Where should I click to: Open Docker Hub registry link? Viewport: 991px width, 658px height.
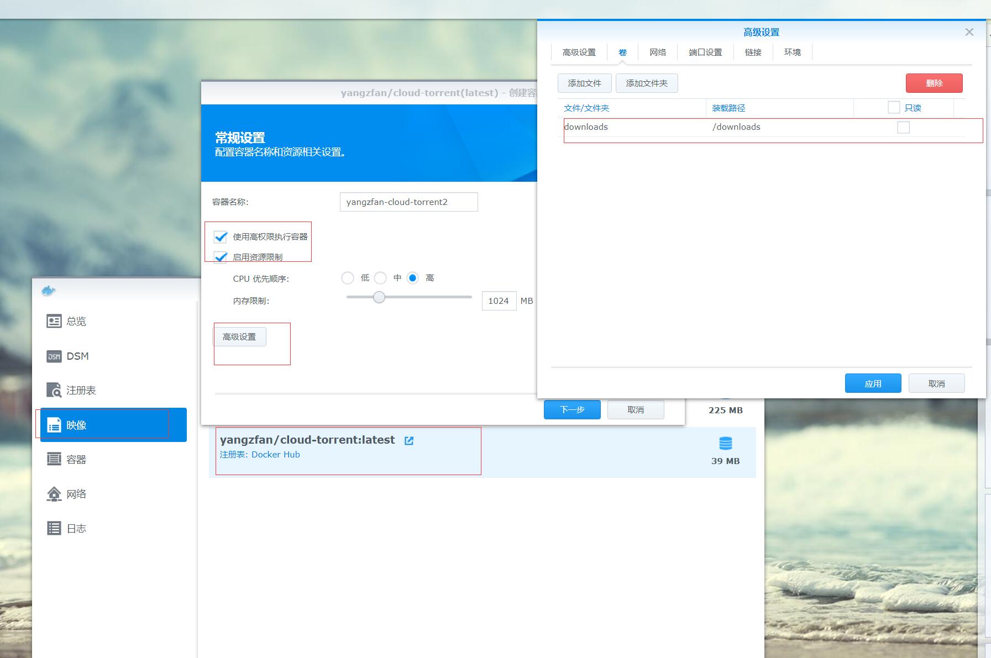(x=276, y=454)
